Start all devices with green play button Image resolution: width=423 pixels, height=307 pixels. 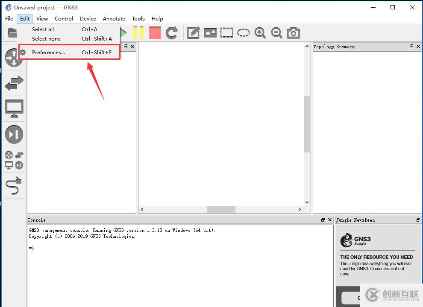pos(123,33)
